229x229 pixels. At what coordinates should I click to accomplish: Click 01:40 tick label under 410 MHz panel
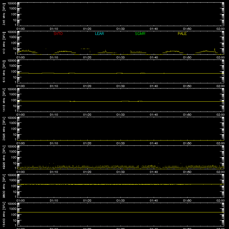click(154, 58)
